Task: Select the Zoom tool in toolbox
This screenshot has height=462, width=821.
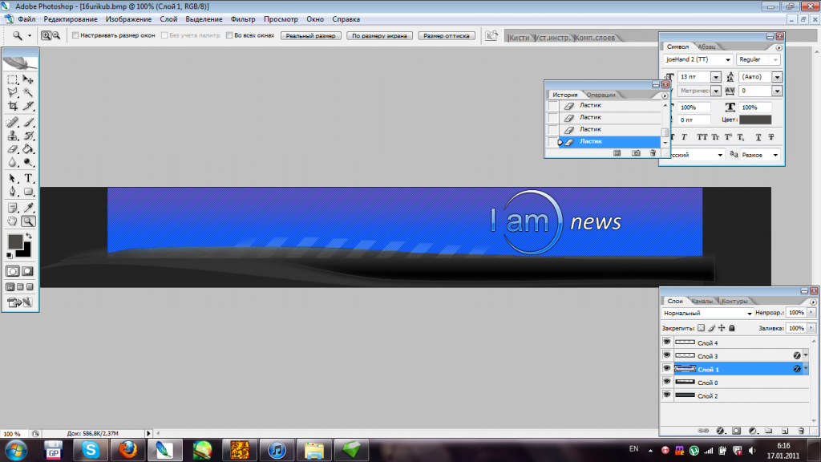Action: [28, 221]
